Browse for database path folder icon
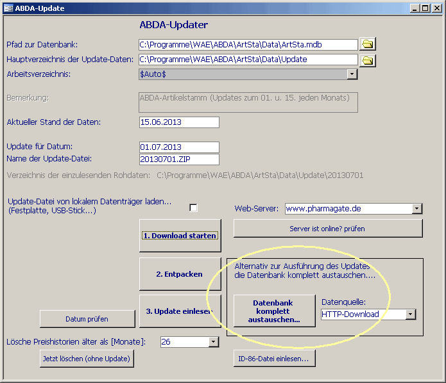This screenshot has height=383, width=446. point(368,44)
